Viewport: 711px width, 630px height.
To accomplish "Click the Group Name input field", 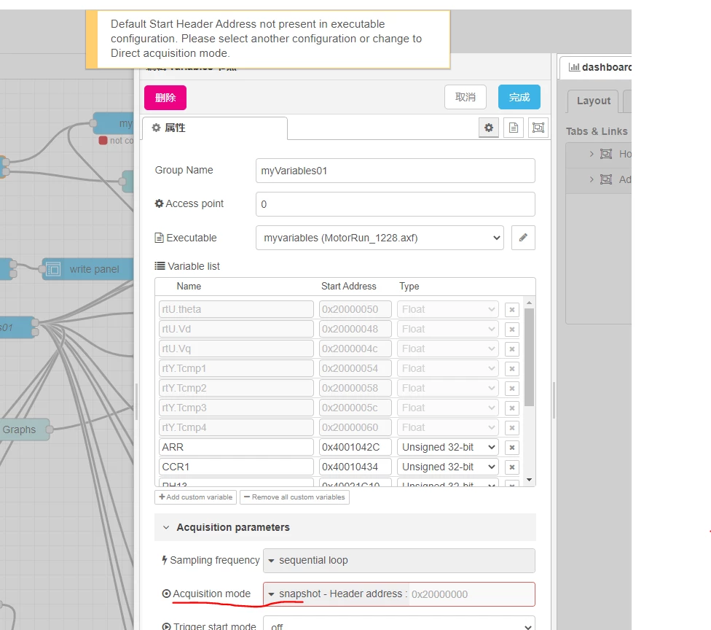I will coord(396,171).
